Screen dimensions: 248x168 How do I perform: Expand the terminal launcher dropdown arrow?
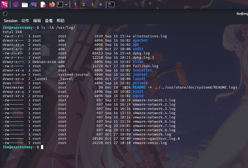(66, 5)
